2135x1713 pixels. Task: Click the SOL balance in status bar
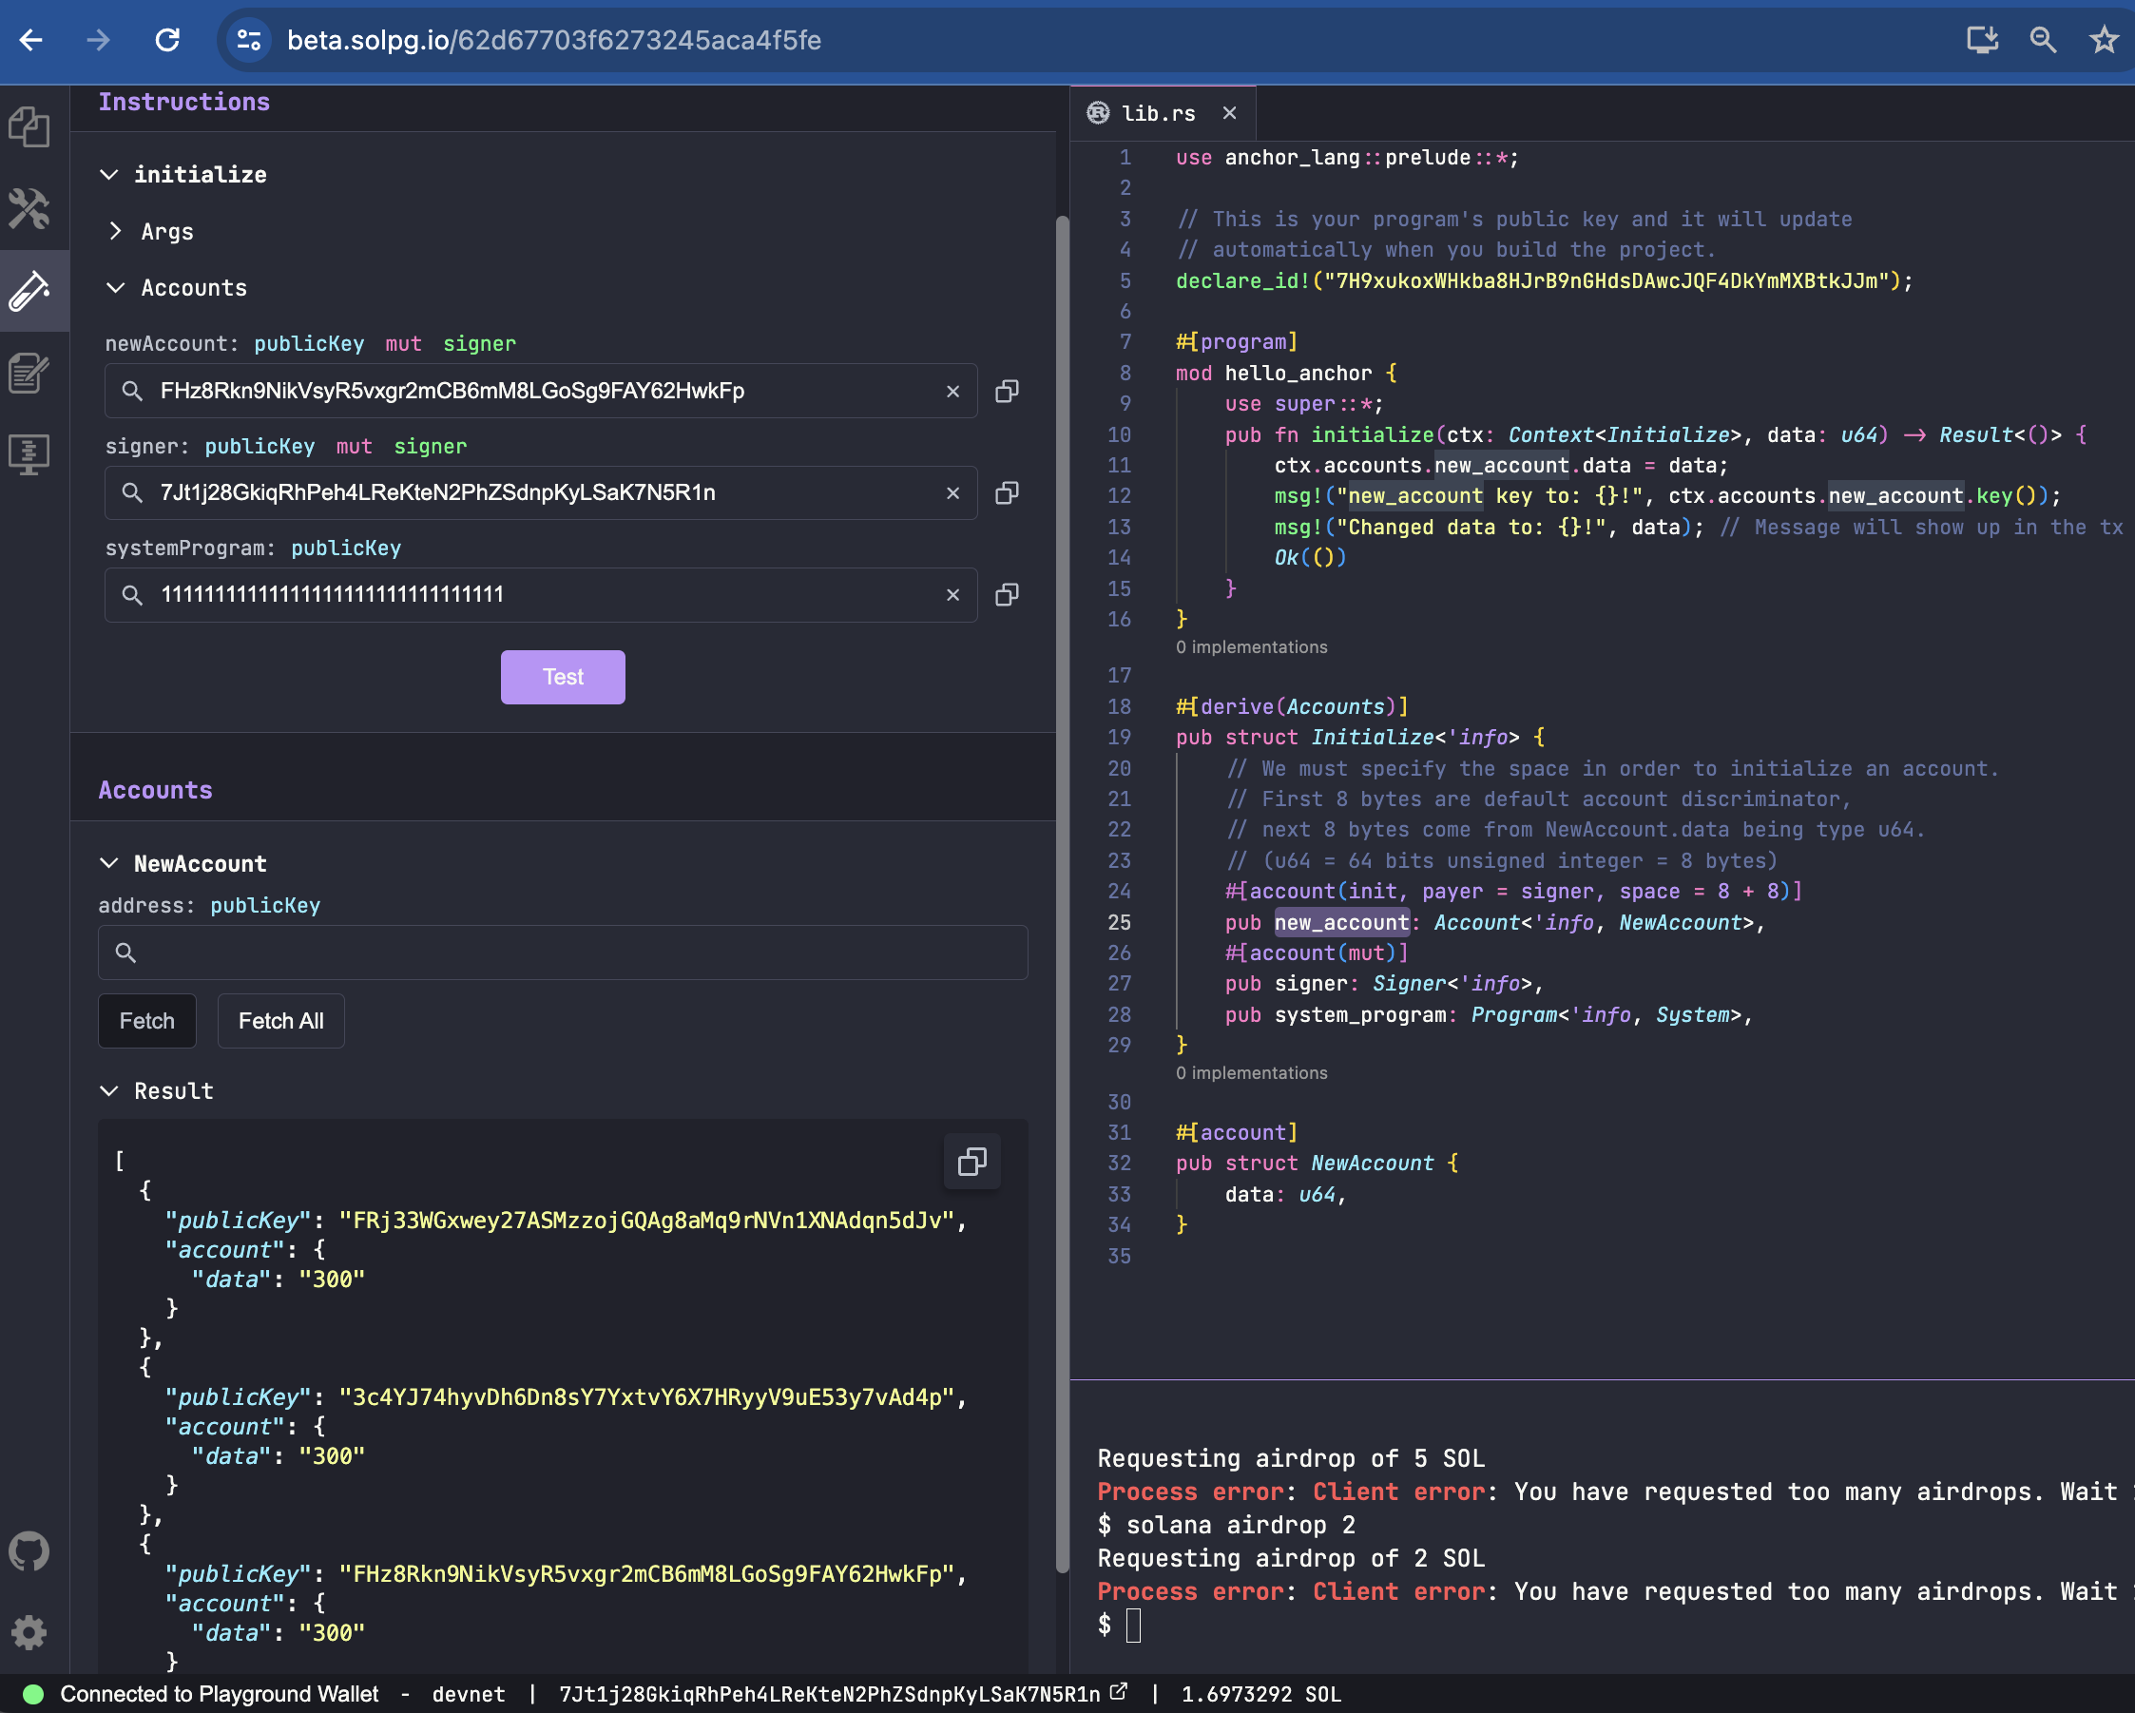coord(1260,1694)
